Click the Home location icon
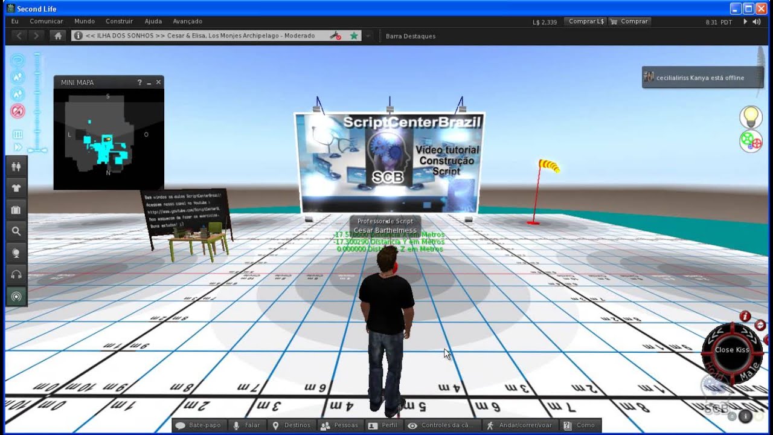This screenshot has width=773, height=435. [x=58, y=36]
